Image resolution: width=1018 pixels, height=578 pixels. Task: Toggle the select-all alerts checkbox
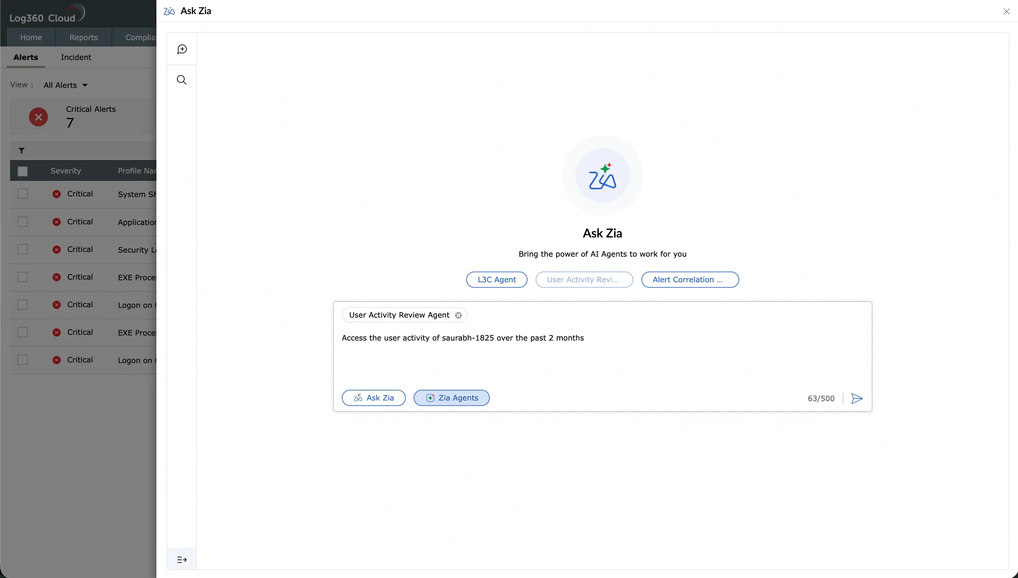[x=23, y=171]
